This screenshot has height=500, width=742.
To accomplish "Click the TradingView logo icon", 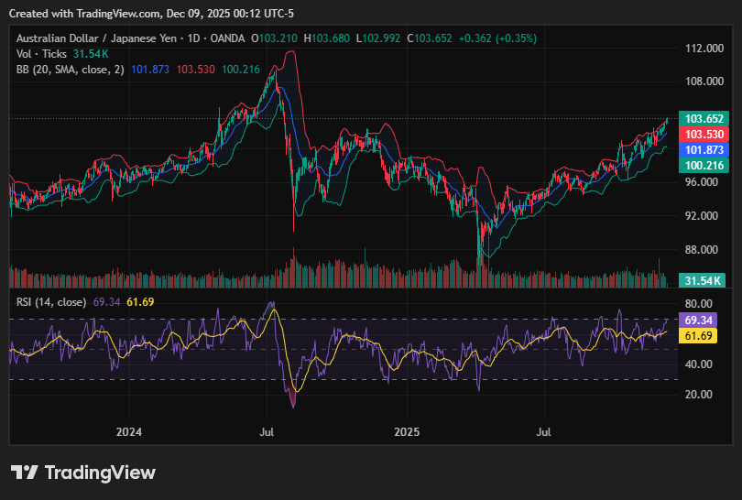I will point(25,473).
